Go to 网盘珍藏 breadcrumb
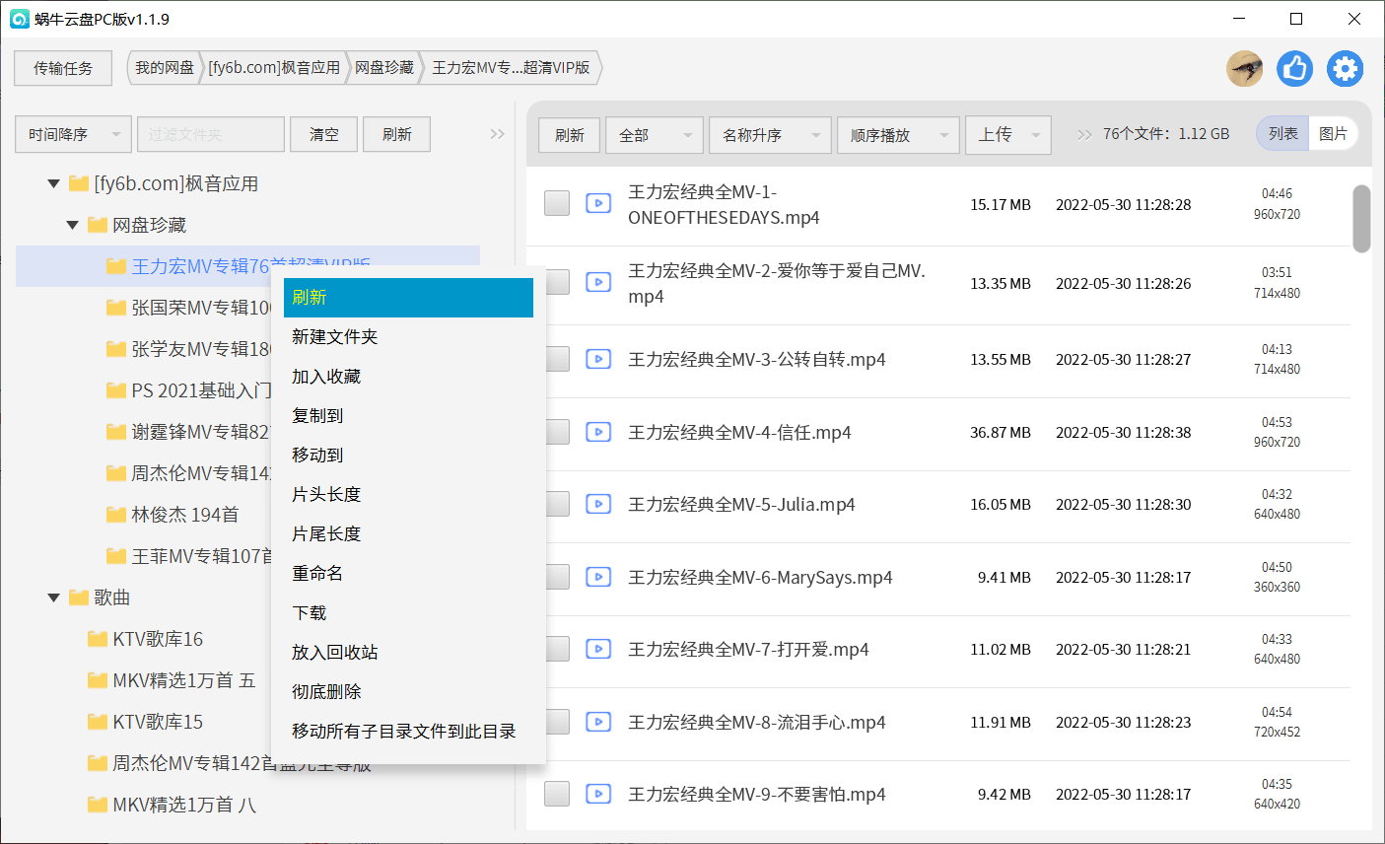 [384, 68]
